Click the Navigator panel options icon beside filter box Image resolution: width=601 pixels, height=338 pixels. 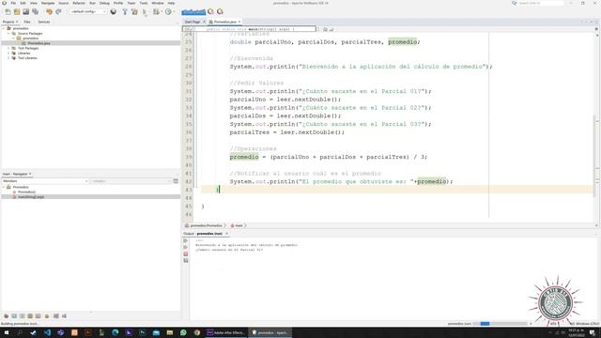(x=176, y=181)
